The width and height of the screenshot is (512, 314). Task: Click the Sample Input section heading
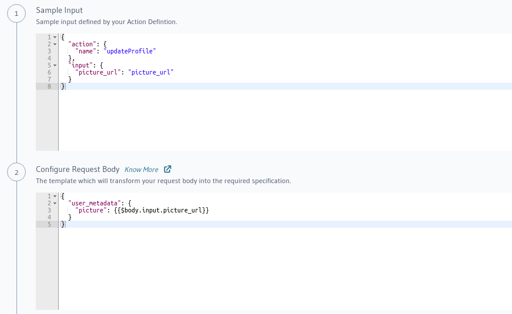click(59, 10)
